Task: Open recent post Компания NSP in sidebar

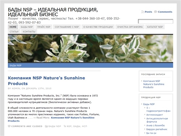Action: click(153, 84)
